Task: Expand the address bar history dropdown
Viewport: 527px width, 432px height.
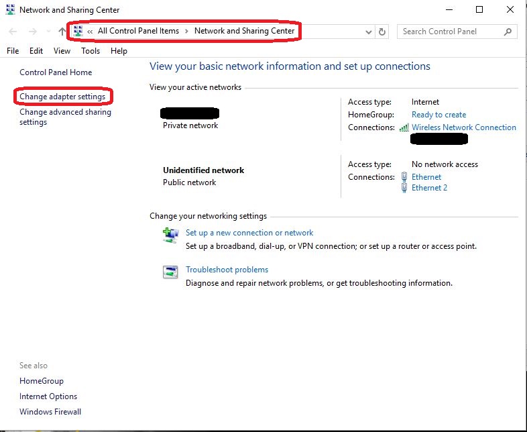Action: click(368, 32)
